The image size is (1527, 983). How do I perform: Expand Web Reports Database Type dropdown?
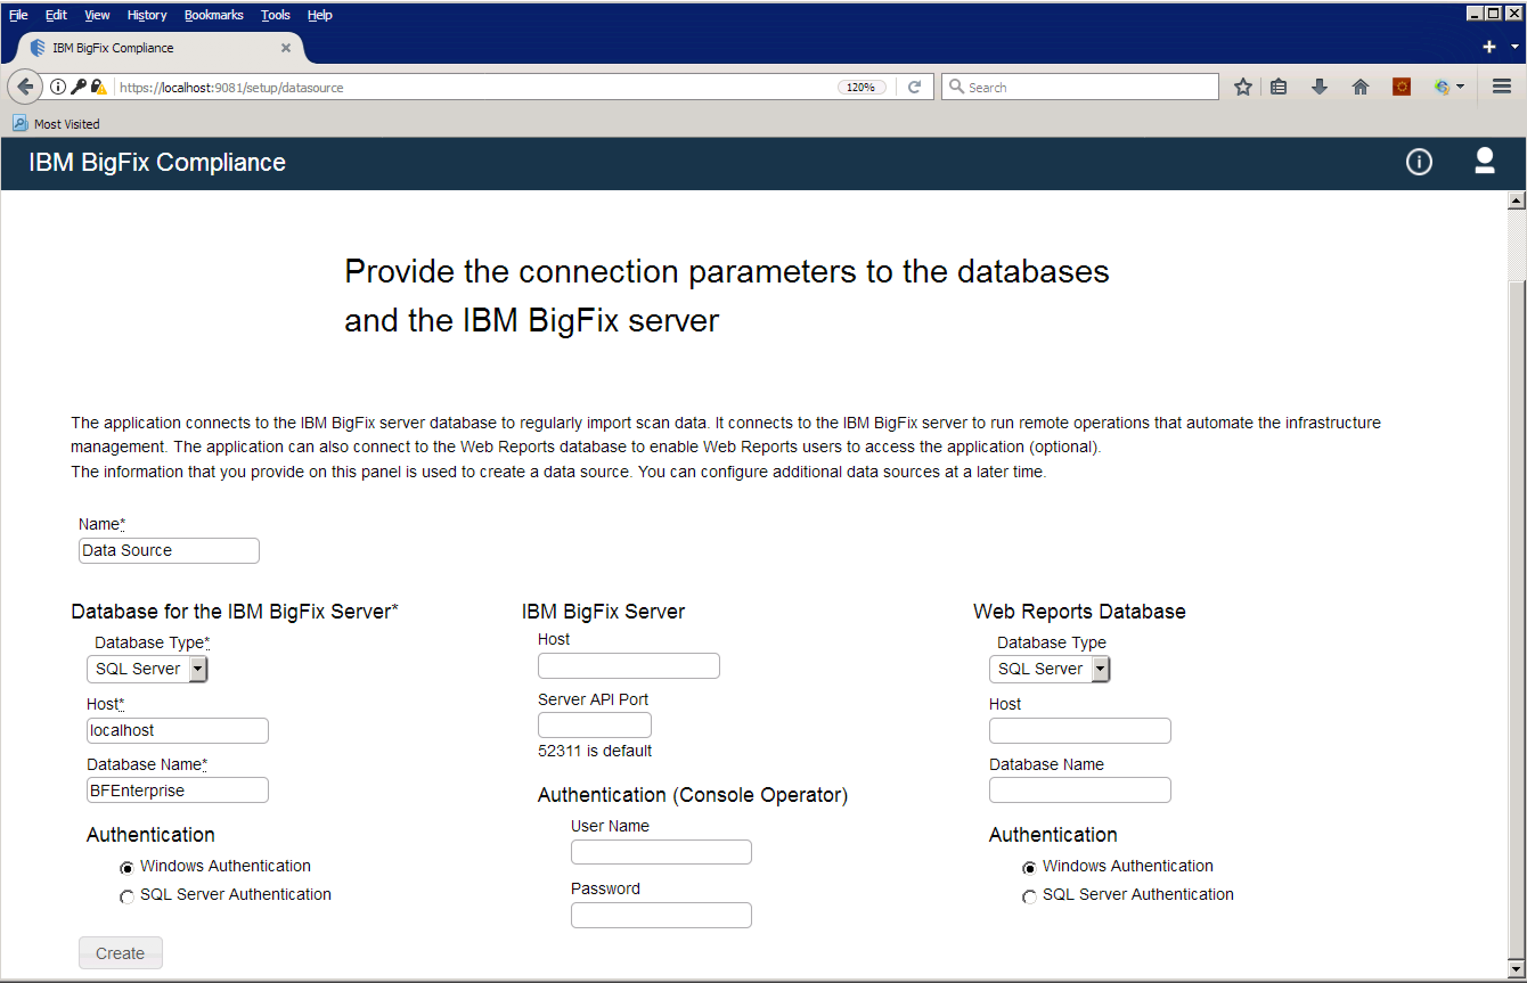point(1100,669)
